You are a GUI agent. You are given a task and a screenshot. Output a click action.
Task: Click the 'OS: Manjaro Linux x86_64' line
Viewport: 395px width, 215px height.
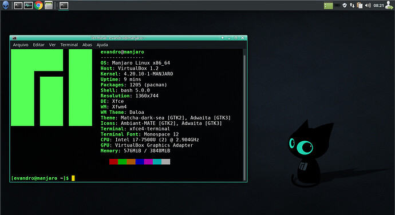click(135, 63)
